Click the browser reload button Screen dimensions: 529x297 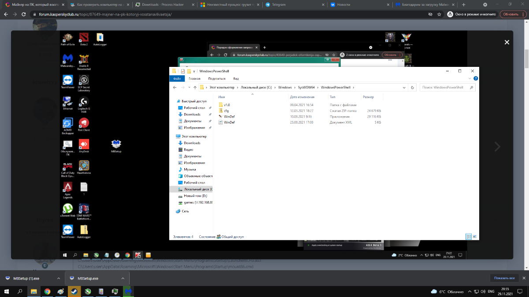[25, 14]
